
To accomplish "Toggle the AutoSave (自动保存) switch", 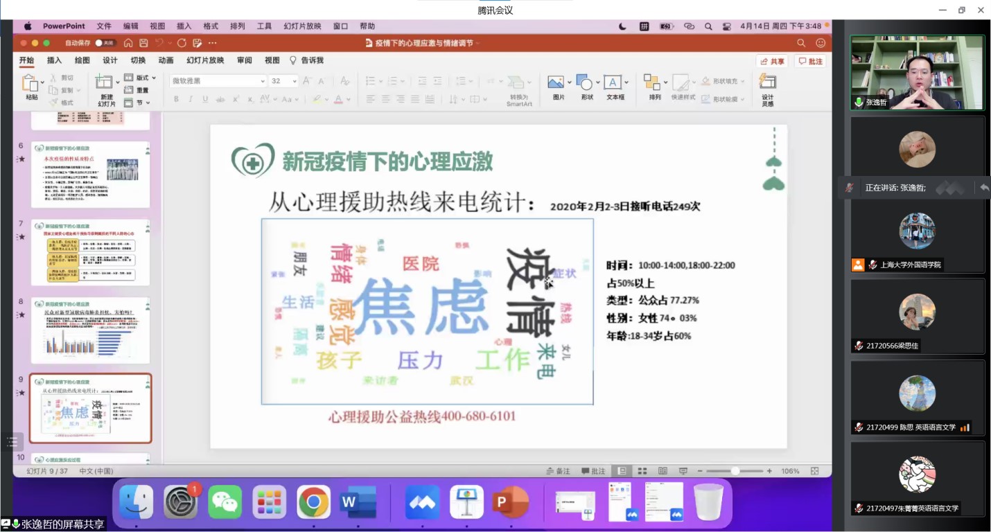I will point(103,43).
